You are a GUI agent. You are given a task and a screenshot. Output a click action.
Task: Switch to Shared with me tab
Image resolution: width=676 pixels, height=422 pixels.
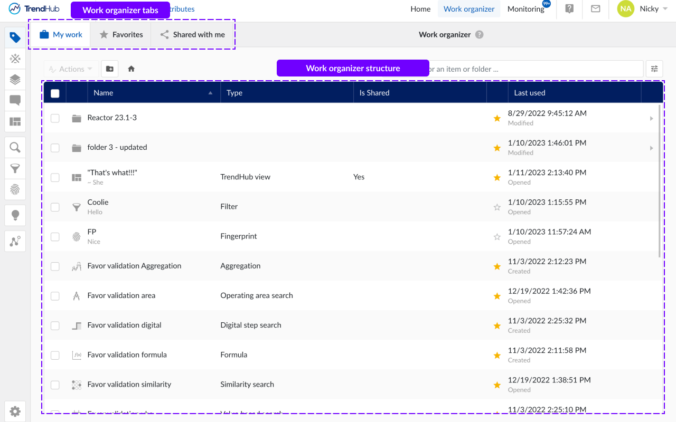(193, 35)
